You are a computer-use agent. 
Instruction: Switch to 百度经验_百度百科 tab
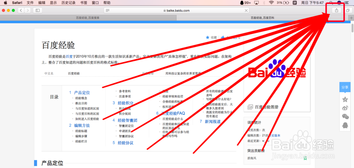click(262, 18)
